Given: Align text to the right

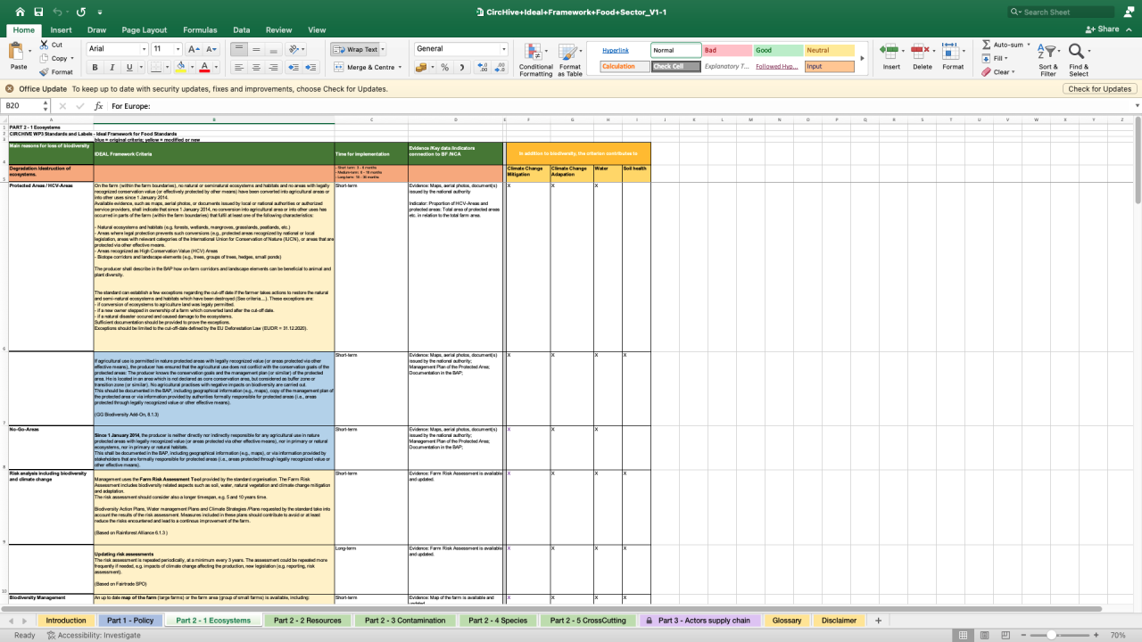Looking at the screenshot, I should point(274,68).
